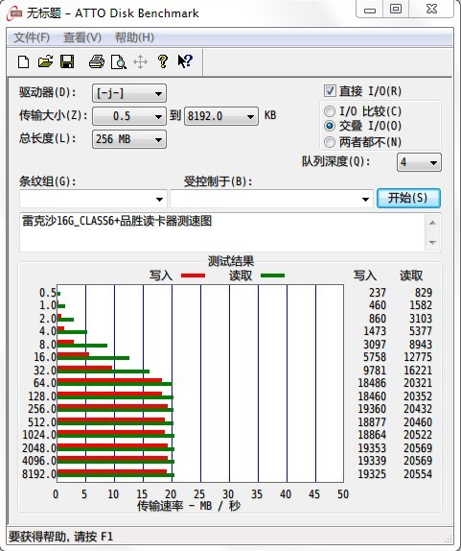
Task: Select the I/O 比较(C) radio button
Action: click(330, 111)
